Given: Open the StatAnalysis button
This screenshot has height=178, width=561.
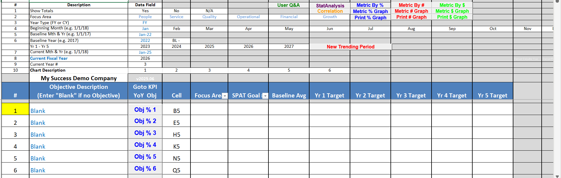Looking at the screenshot, I should click(330, 5).
